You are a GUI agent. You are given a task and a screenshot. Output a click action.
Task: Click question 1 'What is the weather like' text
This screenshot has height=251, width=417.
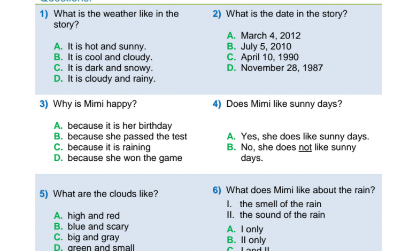coord(116,19)
